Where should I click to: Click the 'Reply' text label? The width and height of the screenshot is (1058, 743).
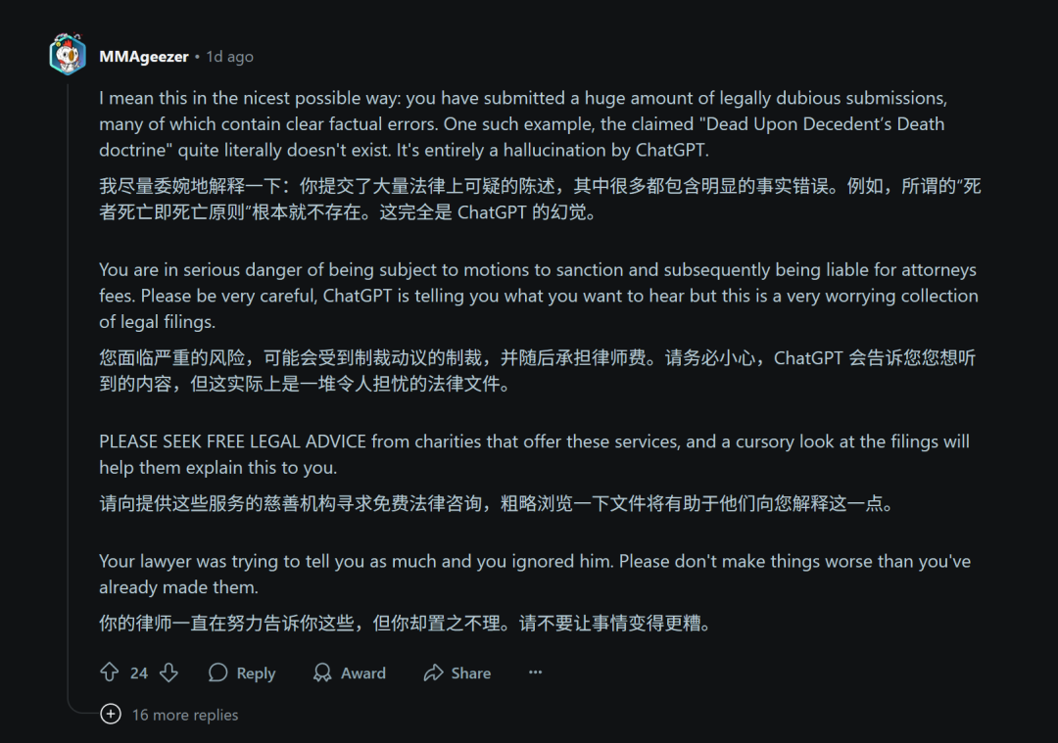tap(256, 673)
